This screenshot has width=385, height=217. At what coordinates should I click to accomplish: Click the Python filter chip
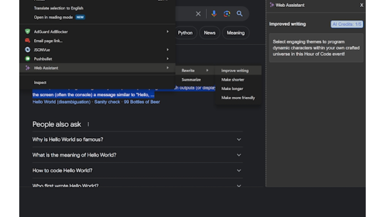click(186, 33)
